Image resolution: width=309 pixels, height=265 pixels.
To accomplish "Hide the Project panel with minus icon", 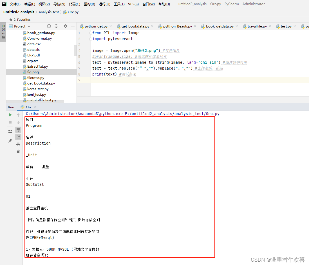I will click(73, 26).
